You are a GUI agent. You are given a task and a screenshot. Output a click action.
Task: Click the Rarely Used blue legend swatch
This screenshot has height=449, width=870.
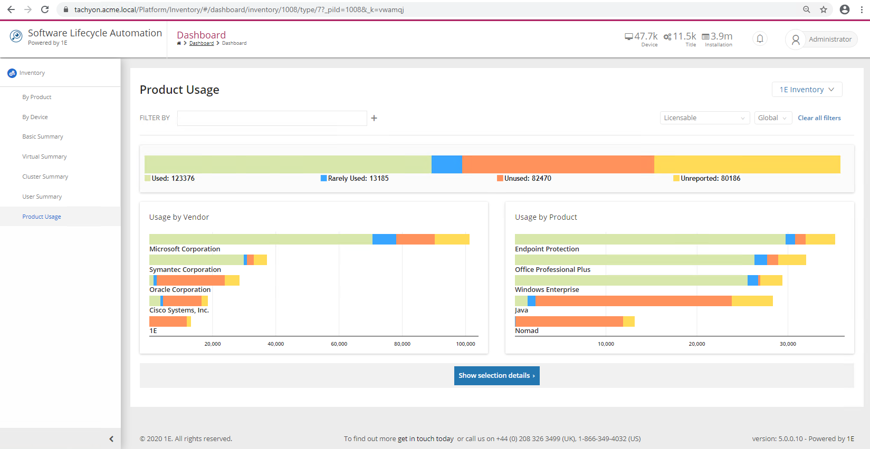[x=324, y=179]
